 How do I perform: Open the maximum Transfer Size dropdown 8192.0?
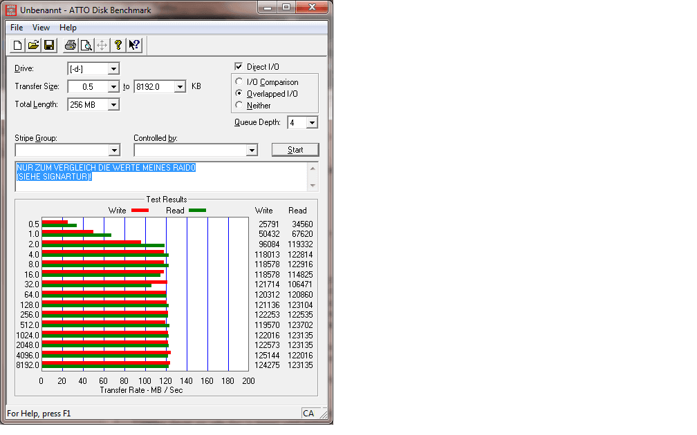coord(180,86)
